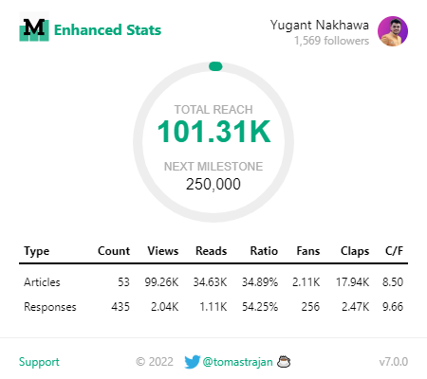Select the Reads column header
Image resolution: width=427 pixels, height=379 pixels.
click(212, 251)
